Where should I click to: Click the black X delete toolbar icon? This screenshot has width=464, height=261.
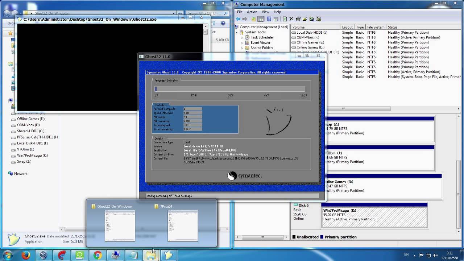click(291, 19)
